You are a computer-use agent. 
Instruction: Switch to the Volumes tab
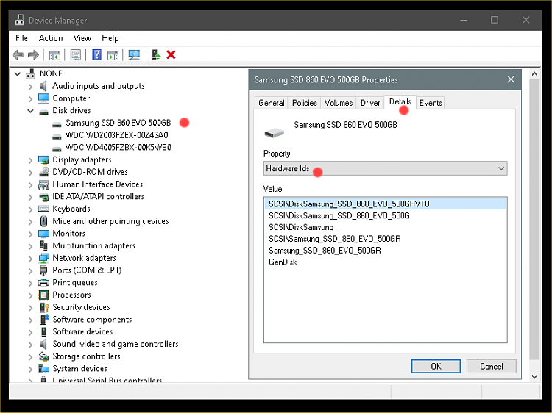click(339, 103)
